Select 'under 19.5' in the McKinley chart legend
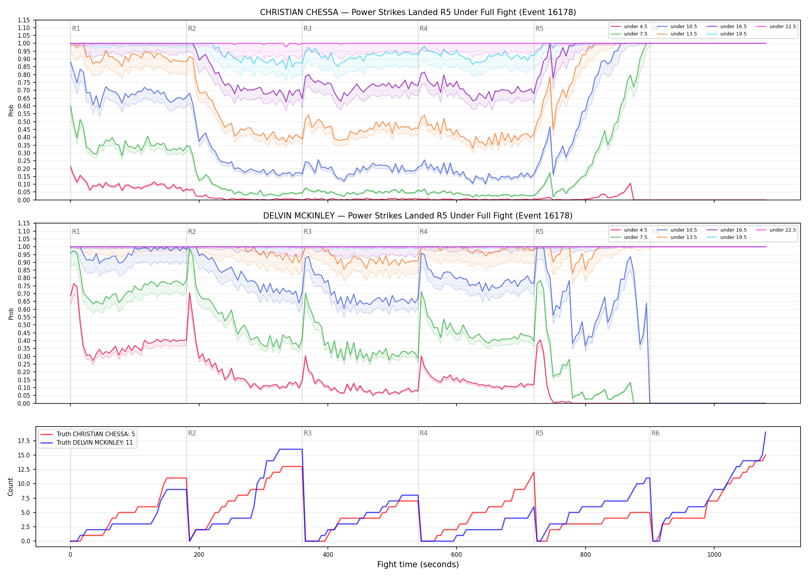Image resolution: width=809 pixels, height=578 pixels. tap(727, 237)
